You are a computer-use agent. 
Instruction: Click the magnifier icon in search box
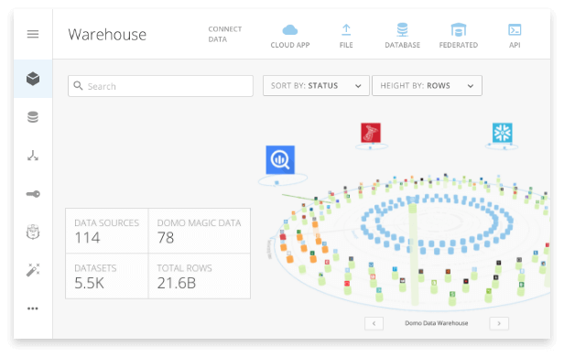point(78,85)
